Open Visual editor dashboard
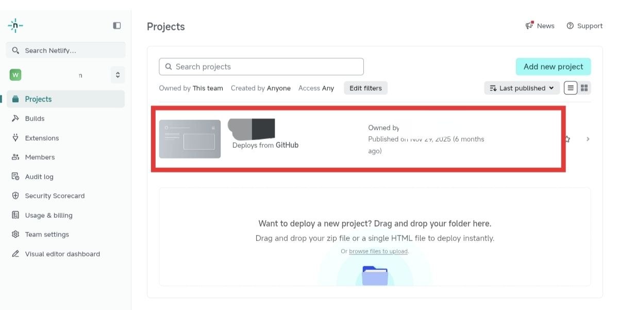 click(62, 254)
